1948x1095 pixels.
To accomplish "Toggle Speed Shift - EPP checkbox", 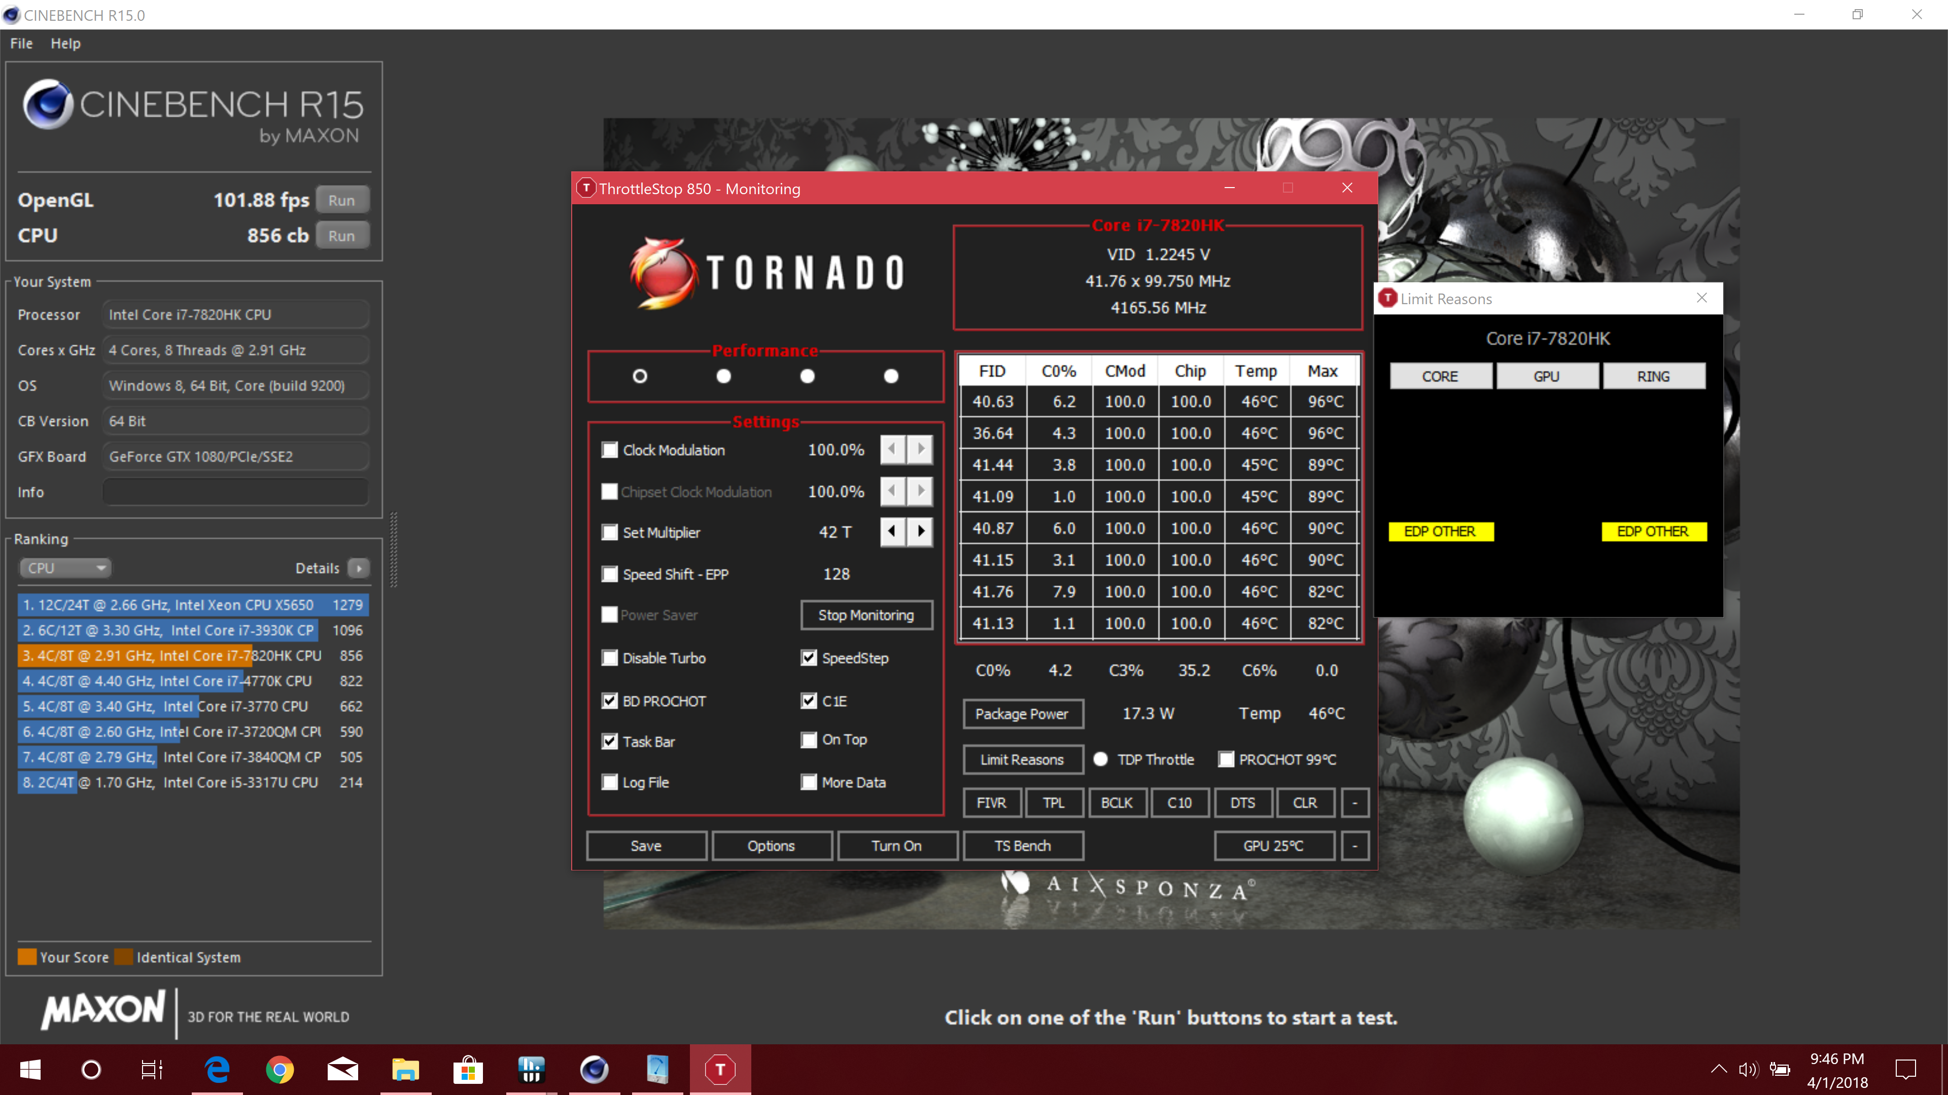I will 609,574.
